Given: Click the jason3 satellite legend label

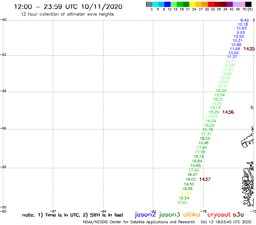Looking at the screenshot, I should click(170, 215).
